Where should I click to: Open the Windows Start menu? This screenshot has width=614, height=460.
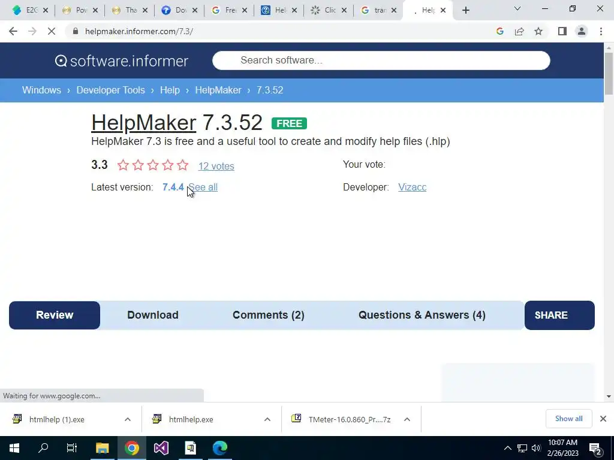click(14, 448)
